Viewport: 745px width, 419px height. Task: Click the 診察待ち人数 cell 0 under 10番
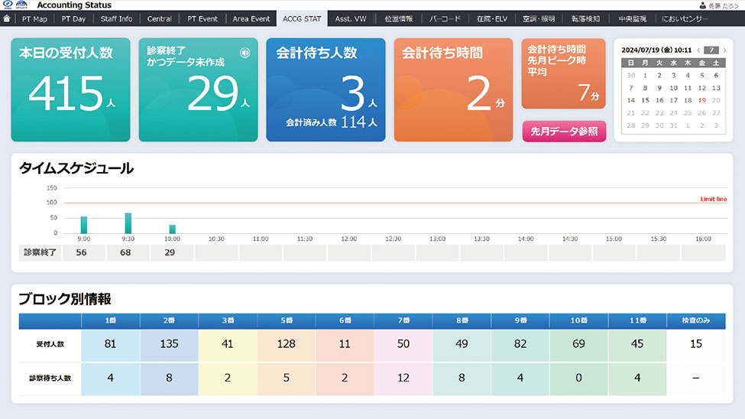(x=578, y=378)
